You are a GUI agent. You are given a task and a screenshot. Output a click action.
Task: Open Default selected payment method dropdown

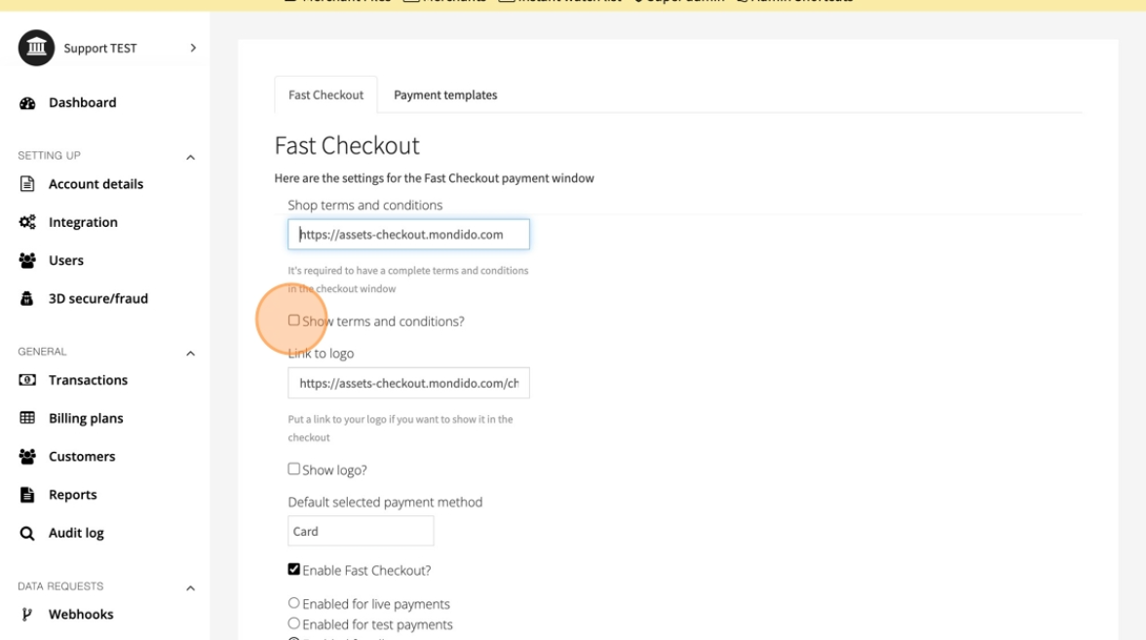(361, 532)
